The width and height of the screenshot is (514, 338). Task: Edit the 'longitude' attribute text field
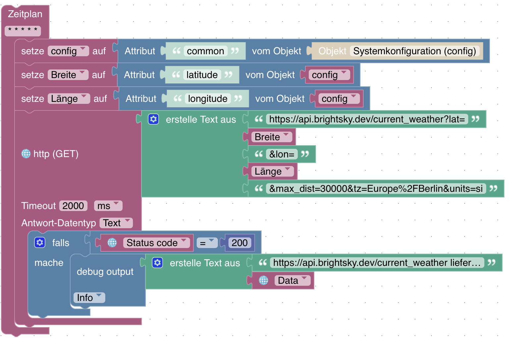[x=208, y=99]
